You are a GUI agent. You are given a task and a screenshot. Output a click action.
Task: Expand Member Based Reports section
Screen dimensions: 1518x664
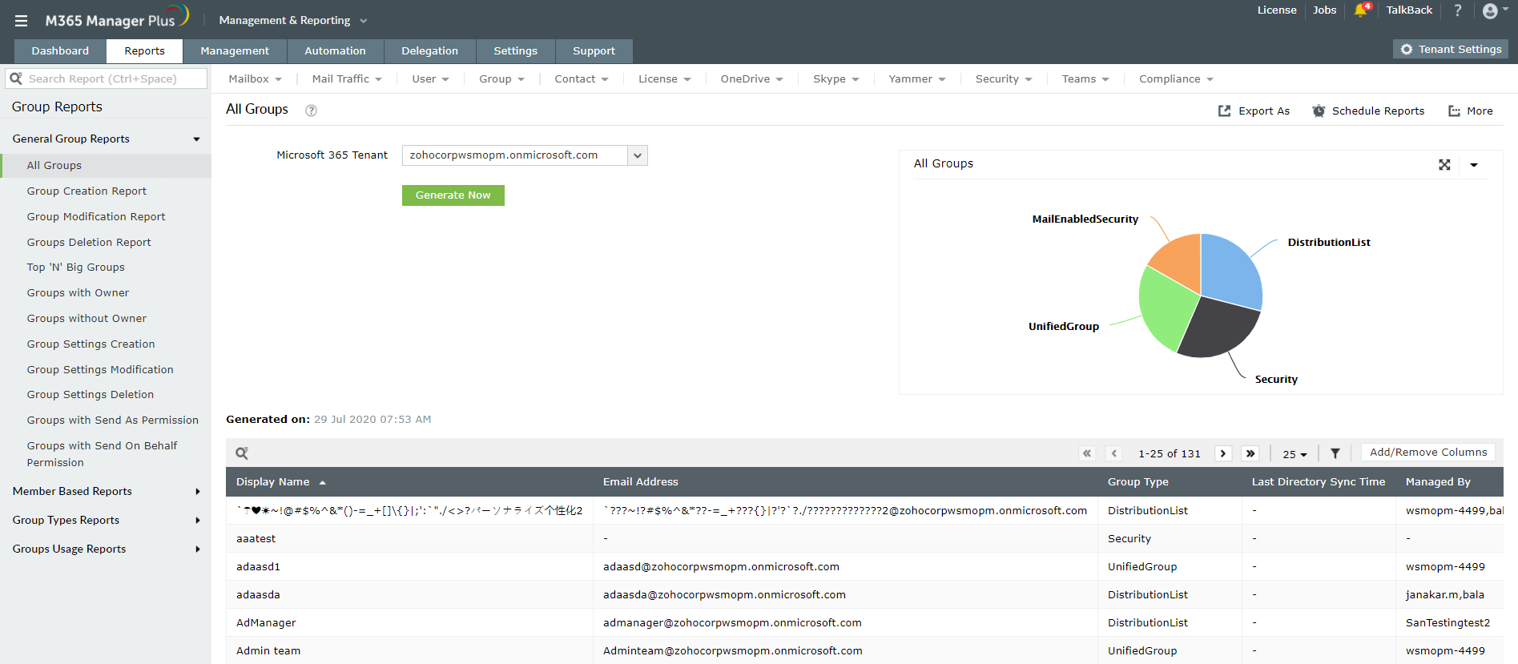coord(198,492)
